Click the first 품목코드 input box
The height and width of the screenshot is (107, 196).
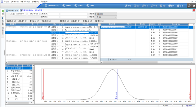click(x=54, y=17)
